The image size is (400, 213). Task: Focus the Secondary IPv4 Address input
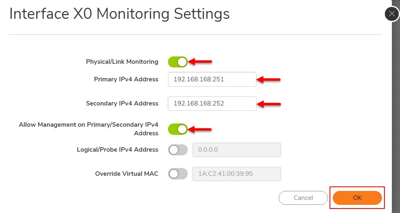(212, 103)
